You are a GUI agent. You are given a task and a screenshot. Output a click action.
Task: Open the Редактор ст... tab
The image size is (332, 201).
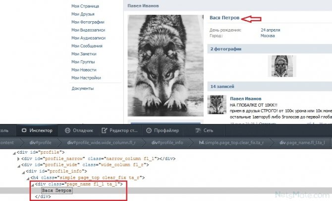[119, 130]
